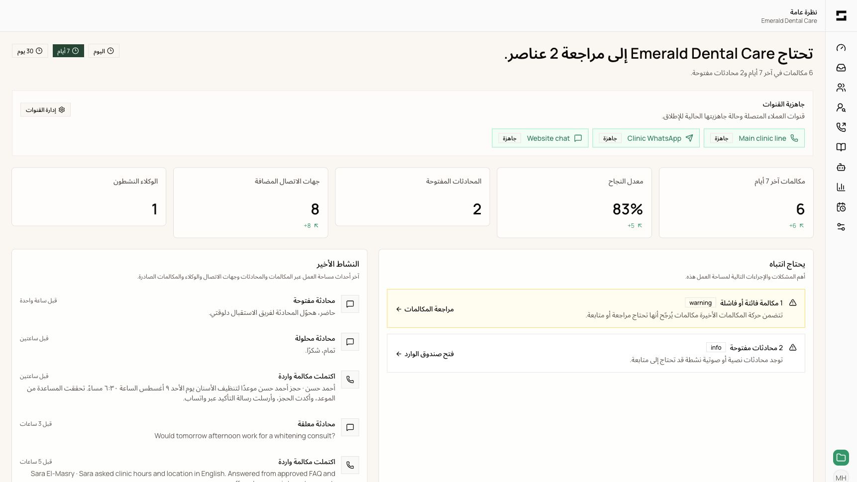This screenshot has width=857, height=482.
Task: Click whitening consult message text
Action: [x=245, y=436]
